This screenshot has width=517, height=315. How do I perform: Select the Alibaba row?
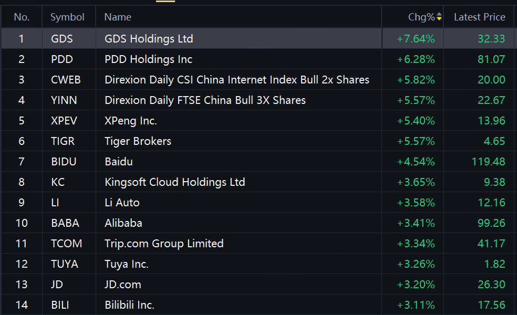tap(257, 223)
